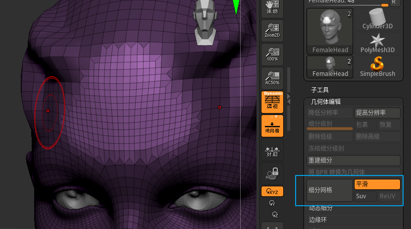Click 重建细分 reconstruct subdivision button

(354, 160)
